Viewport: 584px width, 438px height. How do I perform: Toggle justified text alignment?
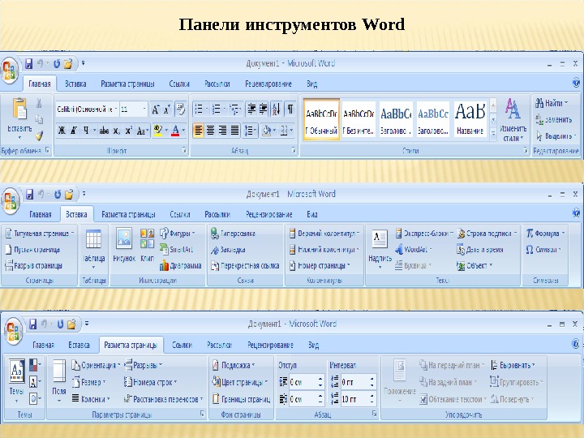234,131
